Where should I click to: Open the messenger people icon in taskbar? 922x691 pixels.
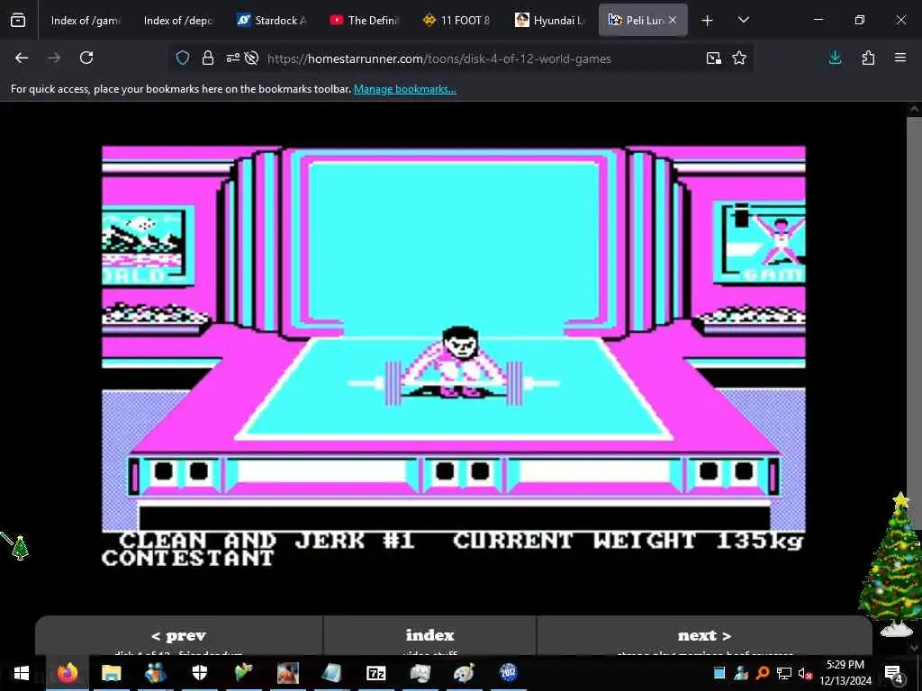tap(155, 673)
